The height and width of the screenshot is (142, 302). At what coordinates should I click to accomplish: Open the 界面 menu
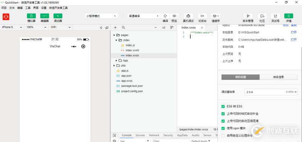(x=35, y=8)
